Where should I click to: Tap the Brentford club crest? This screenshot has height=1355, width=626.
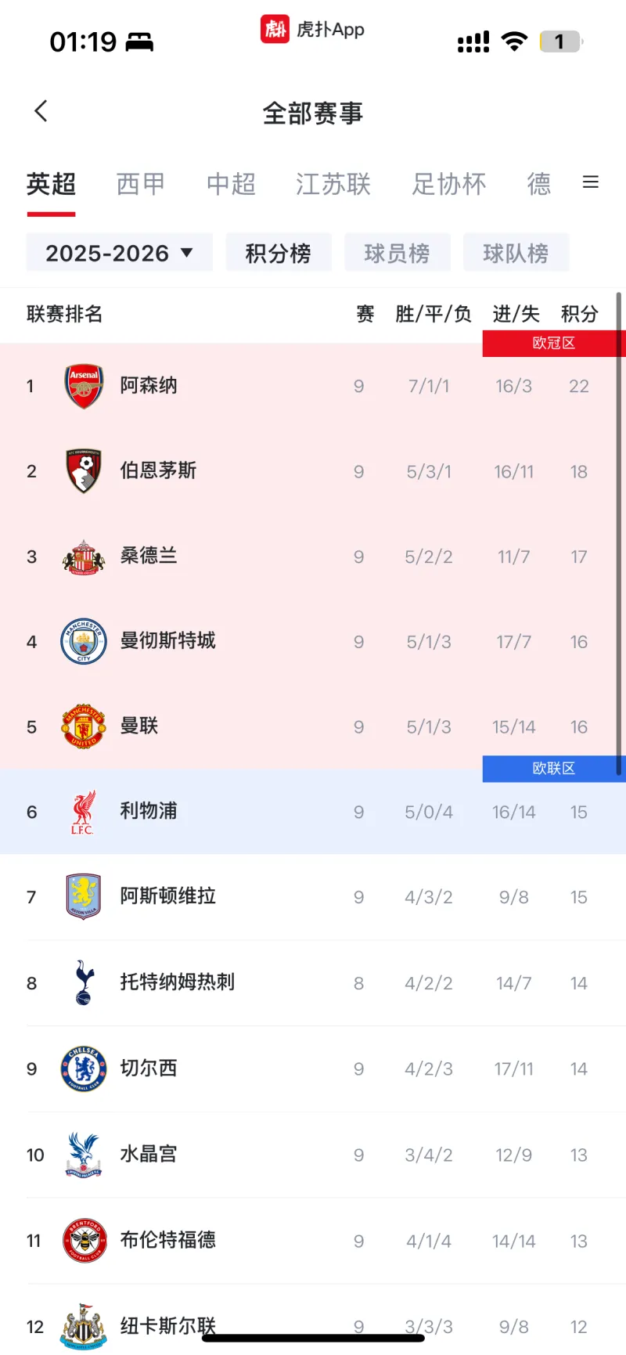84,1241
